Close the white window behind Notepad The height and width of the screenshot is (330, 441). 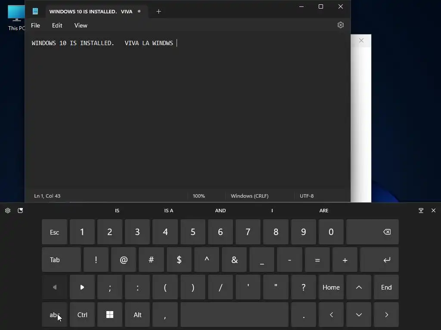pyautogui.click(x=361, y=40)
